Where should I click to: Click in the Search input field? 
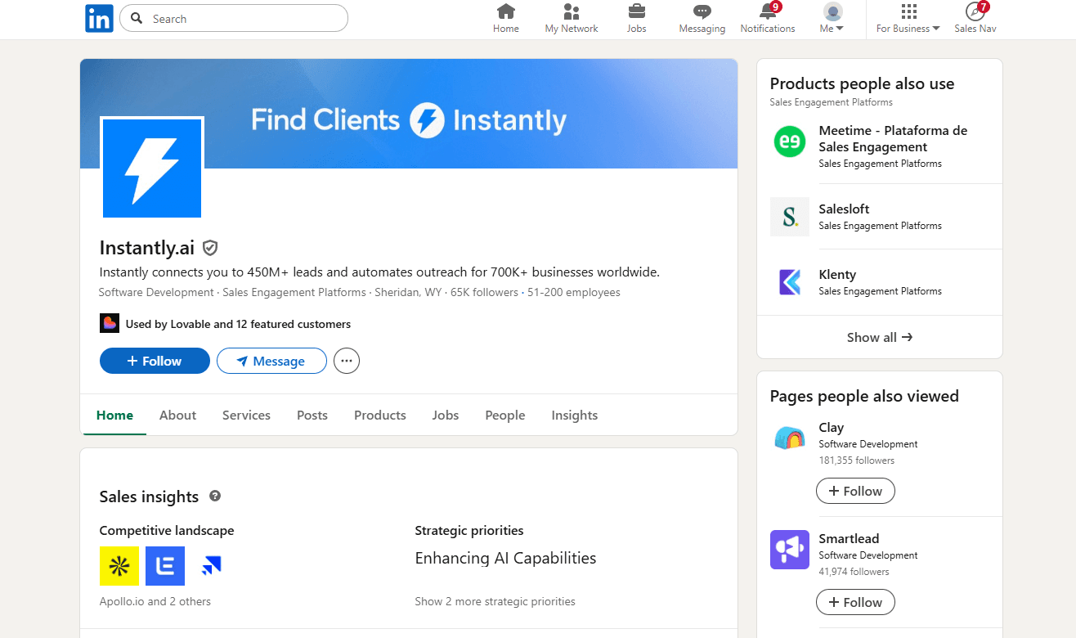tap(234, 18)
